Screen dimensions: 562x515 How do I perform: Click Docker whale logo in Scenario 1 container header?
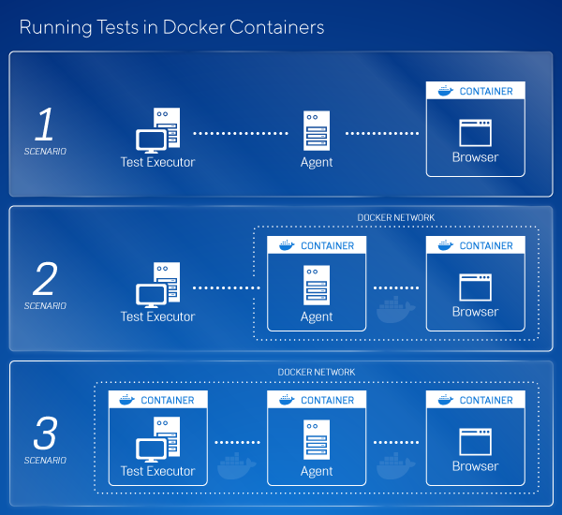pos(444,91)
